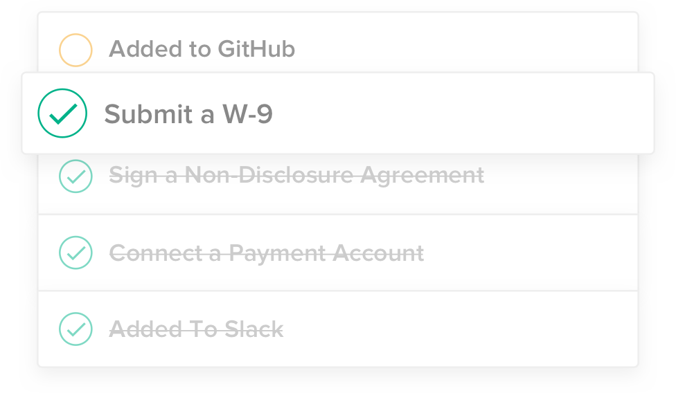Click blank space right of Non-Disclosure Agreement text
The image size is (676, 393).
click(561, 176)
